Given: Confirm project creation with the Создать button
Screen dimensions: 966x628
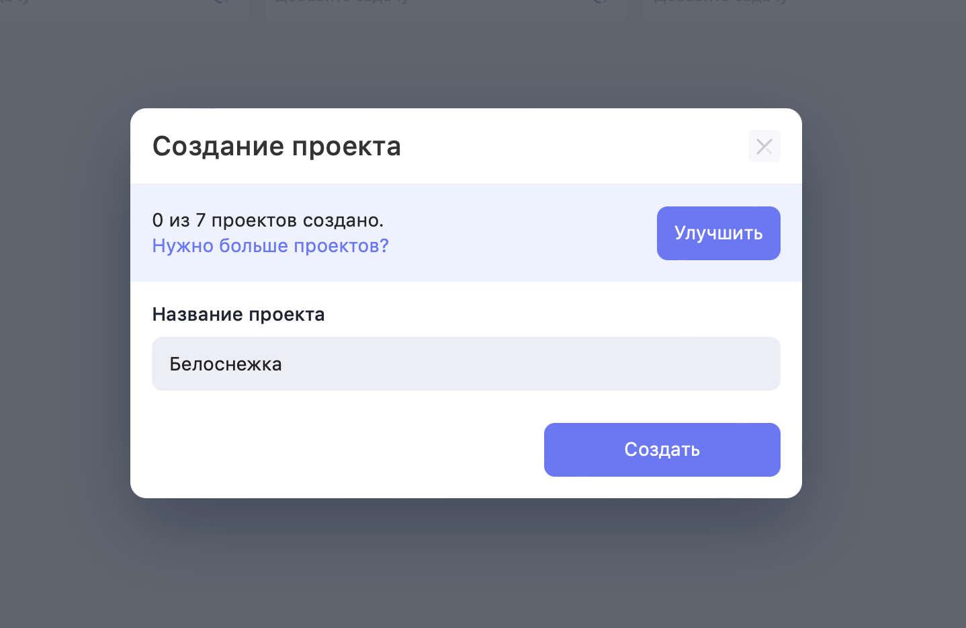Looking at the screenshot, I should 662,450.
